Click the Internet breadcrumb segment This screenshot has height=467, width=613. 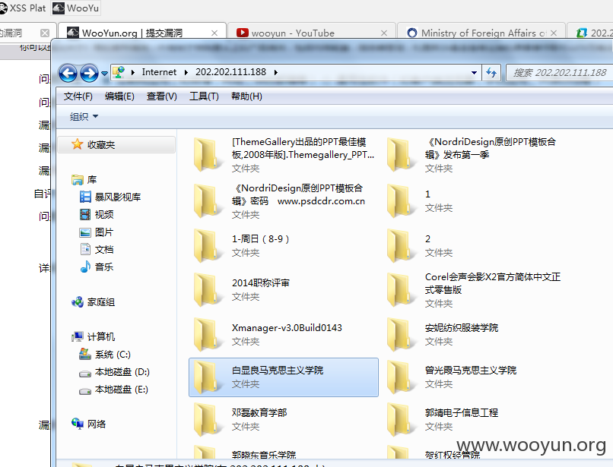(x=159, y=72)
